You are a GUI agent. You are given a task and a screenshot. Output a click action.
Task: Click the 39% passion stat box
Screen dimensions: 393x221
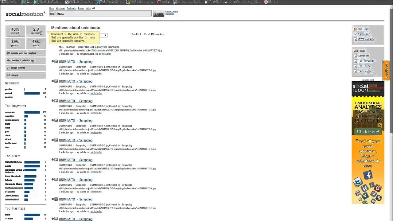[15, 43]
